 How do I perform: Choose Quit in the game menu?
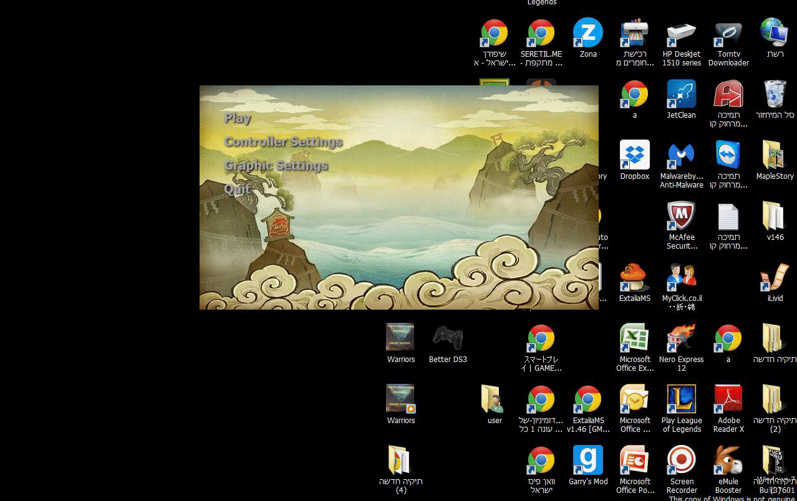(237, 189)
